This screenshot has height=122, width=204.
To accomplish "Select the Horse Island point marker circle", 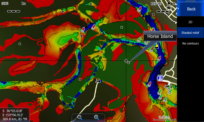I will click(x=129, y=63).
